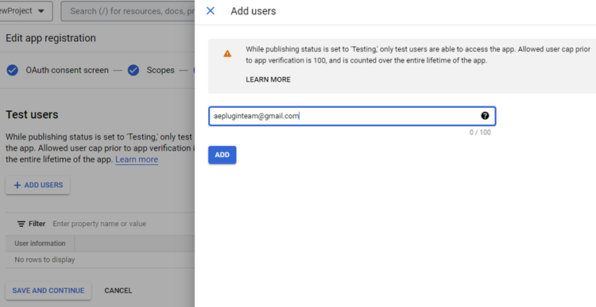Image resolution: width=596 pixels, height=307 pixels.
Task: Open the Learn more link under Test users
Action: [x=137, y=159]
